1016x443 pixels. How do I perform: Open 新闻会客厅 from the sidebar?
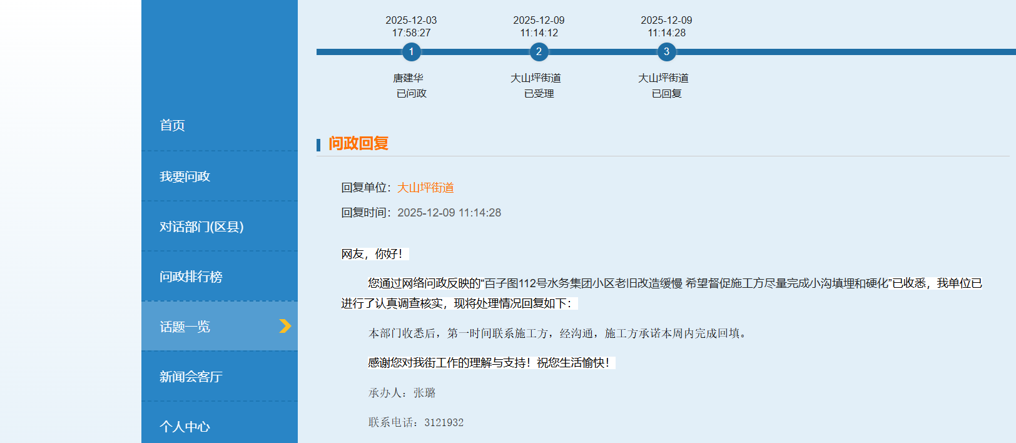point(191,377)
